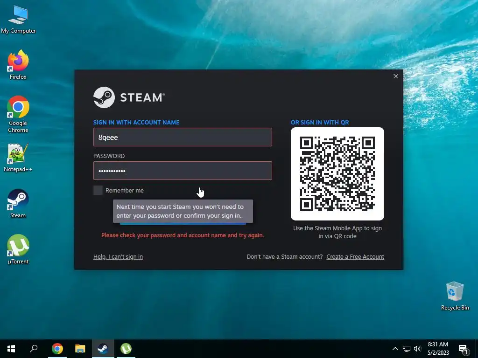
Task: Switch to Chrome in the taskbar
Action: (x=57, y=349)
